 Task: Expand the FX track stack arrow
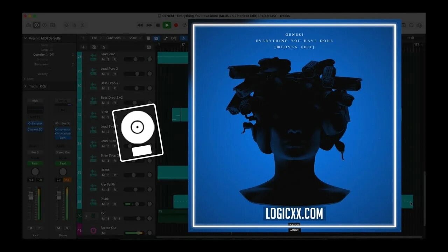[86, 216]
